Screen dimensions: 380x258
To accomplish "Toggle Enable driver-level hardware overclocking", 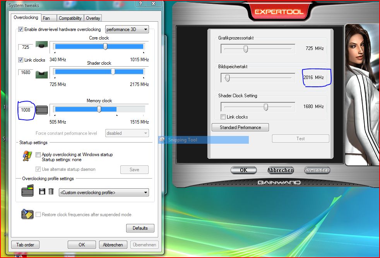I will pos(21,29).
